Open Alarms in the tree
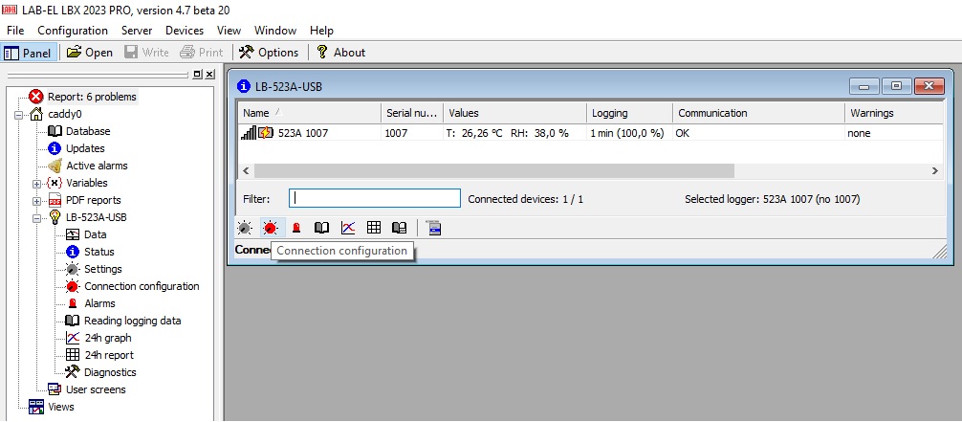 [x=99, y=302]
